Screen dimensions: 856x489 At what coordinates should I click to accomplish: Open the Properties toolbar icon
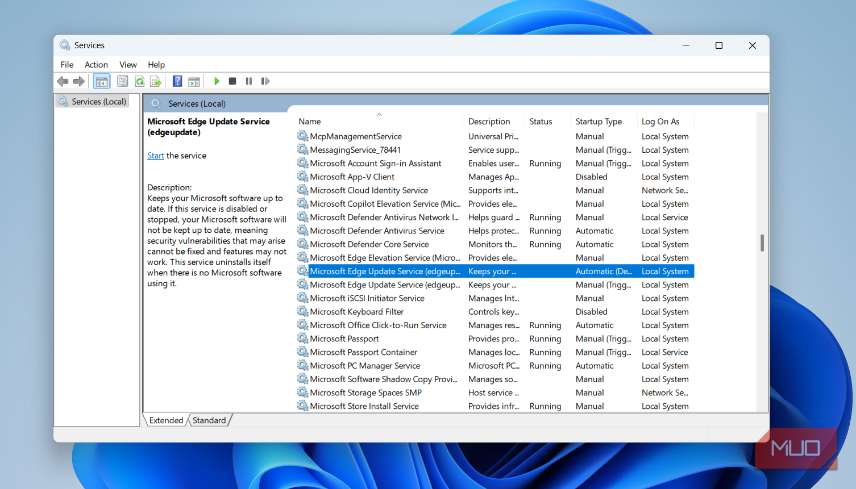click(123, 81)
